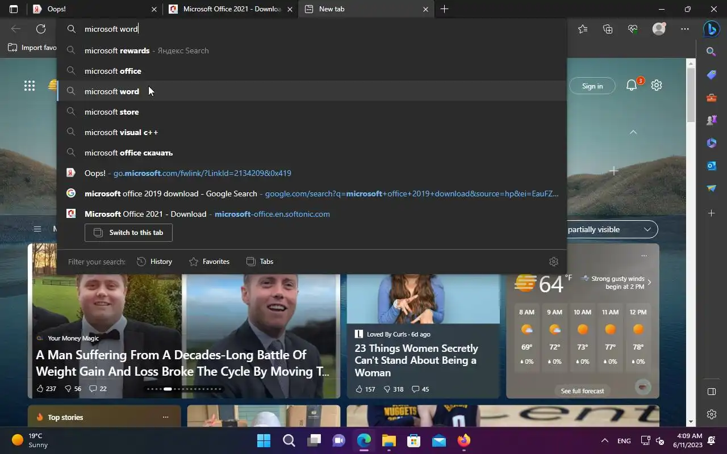Select microsoft office скачать suggestion

312,153
